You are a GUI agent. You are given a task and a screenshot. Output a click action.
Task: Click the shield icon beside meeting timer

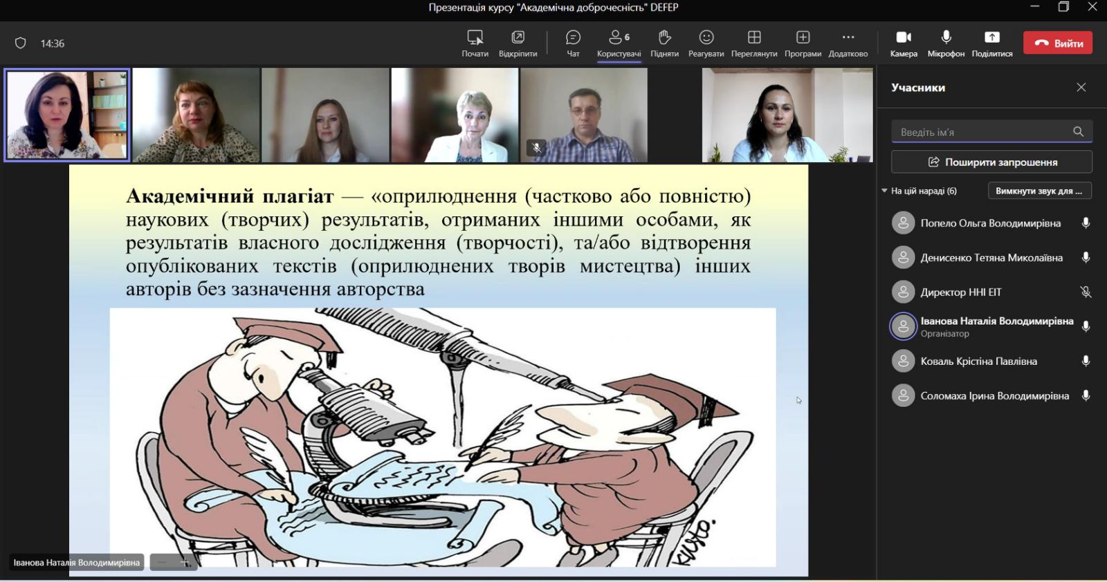point(21,44)
